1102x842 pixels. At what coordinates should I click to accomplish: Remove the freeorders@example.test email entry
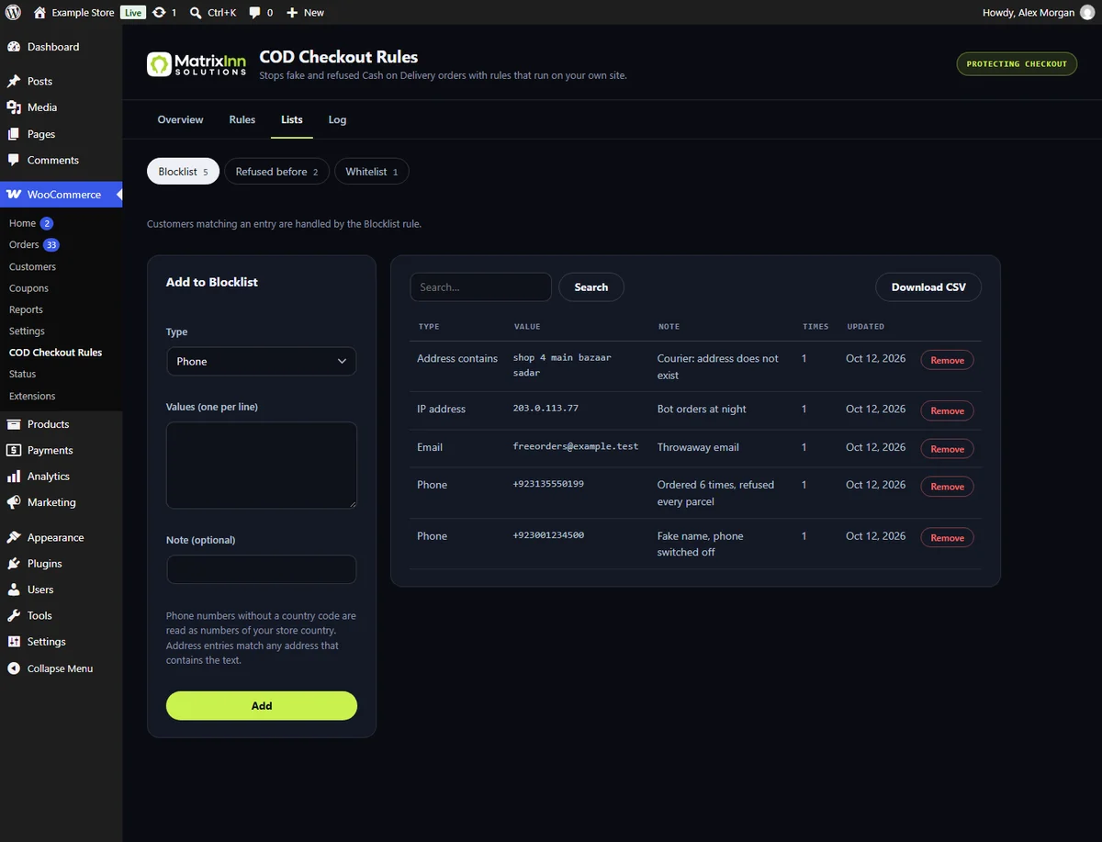click(x=947, y=449)
